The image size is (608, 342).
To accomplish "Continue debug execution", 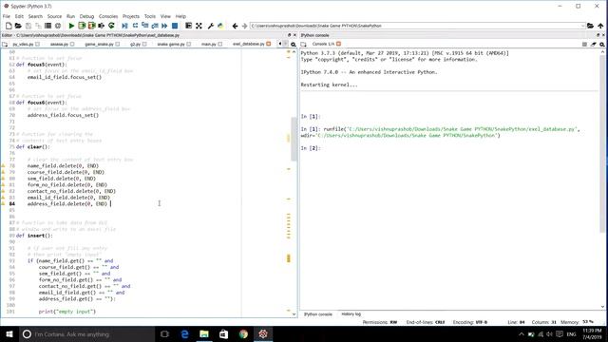I will click(x=164, y=26).
